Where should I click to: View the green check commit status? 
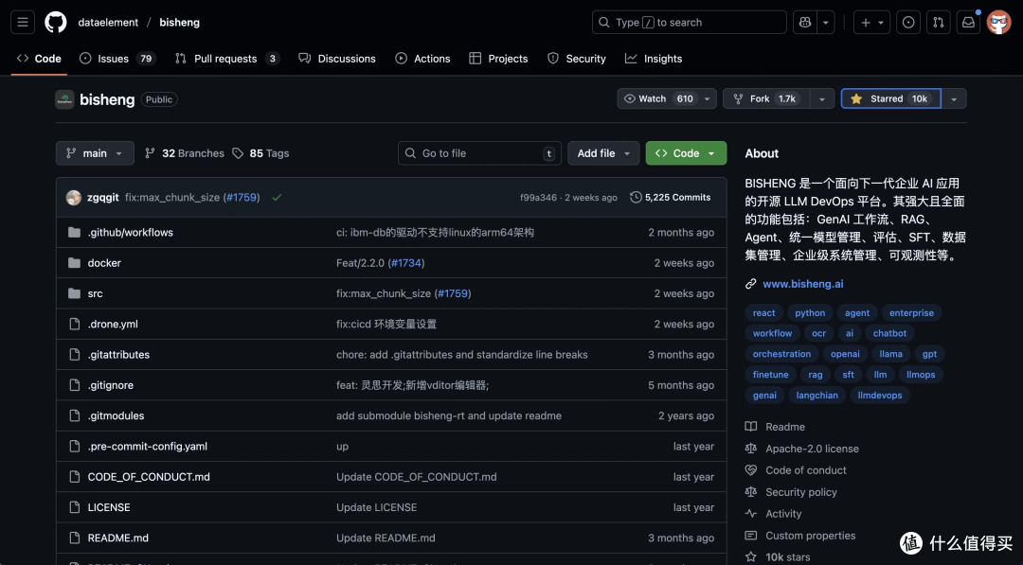pos(277,198)
